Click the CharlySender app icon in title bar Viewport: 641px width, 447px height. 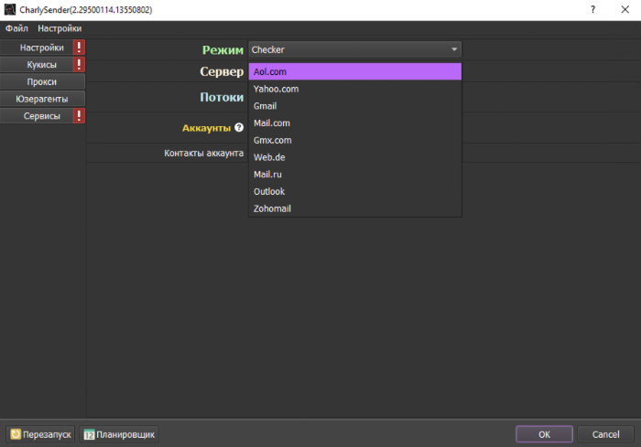pos(9,9)
